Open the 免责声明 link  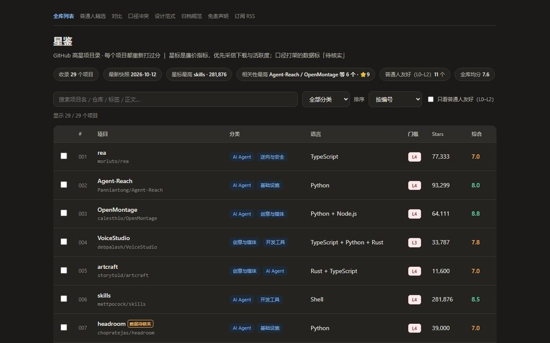[x=218, y=16]
